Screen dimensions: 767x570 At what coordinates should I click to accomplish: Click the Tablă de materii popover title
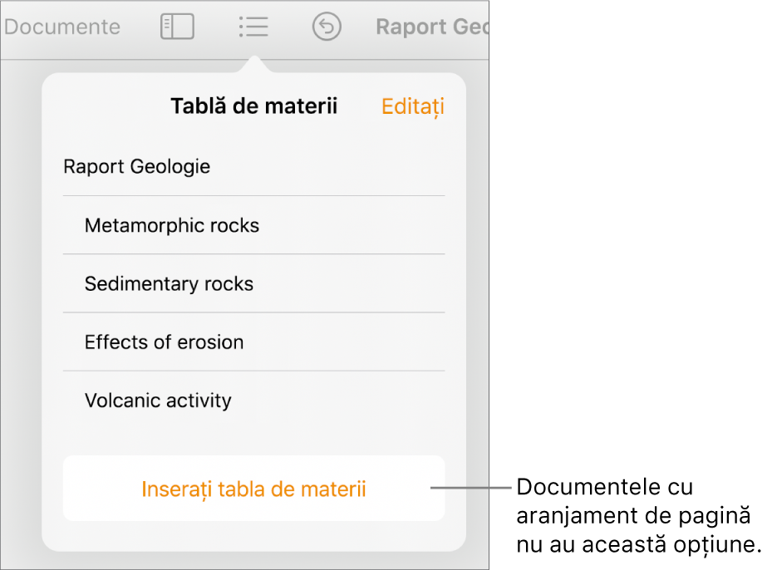pyautogui.click(x=253, y=106)
